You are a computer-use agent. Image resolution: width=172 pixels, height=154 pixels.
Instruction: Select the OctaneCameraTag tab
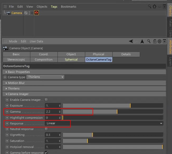99,59
